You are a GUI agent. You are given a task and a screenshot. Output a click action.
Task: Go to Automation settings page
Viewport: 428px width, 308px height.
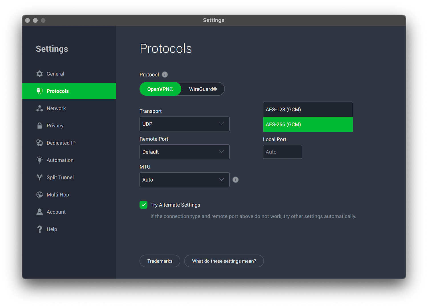(x=69, y=160)
